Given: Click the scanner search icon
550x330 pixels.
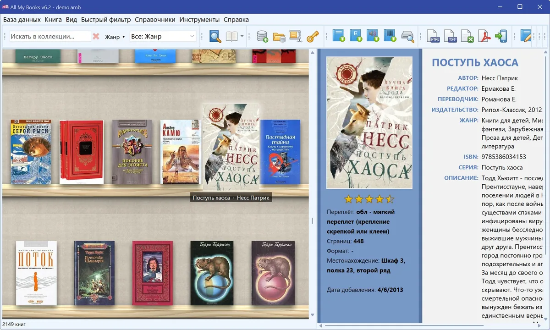Looking at the screenshot, I should 407,36.
